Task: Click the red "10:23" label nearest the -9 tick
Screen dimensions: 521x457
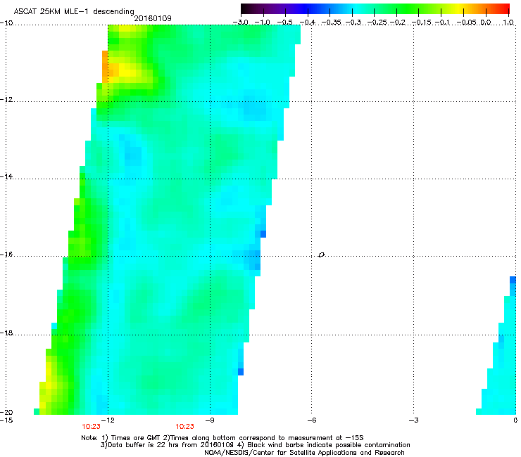Action: 184,427
